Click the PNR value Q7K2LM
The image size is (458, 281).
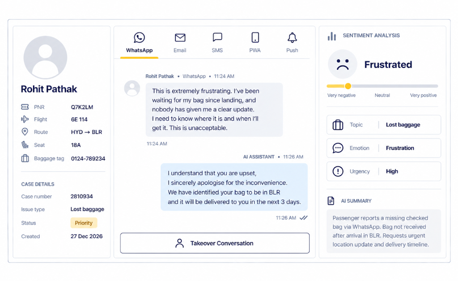point(82,107)
